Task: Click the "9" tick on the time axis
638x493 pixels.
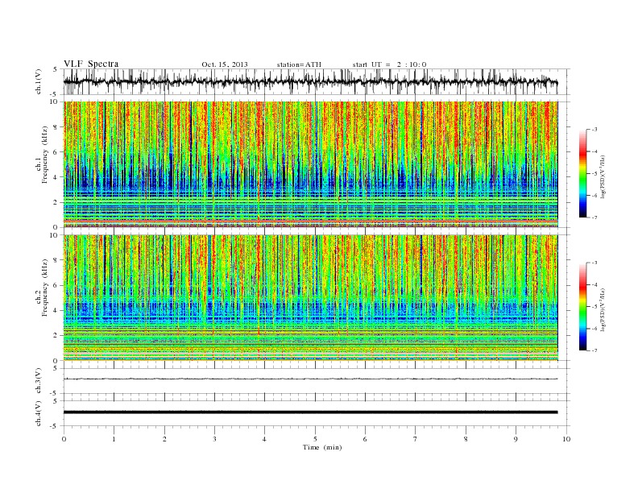Action: pyautogui.click(x=516, y=439)
